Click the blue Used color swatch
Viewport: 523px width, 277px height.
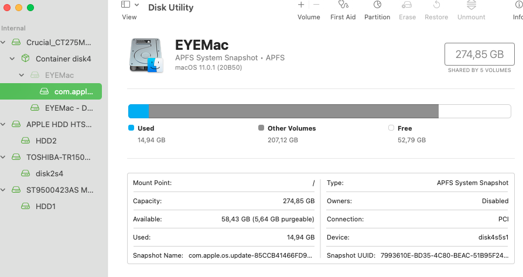131,128
